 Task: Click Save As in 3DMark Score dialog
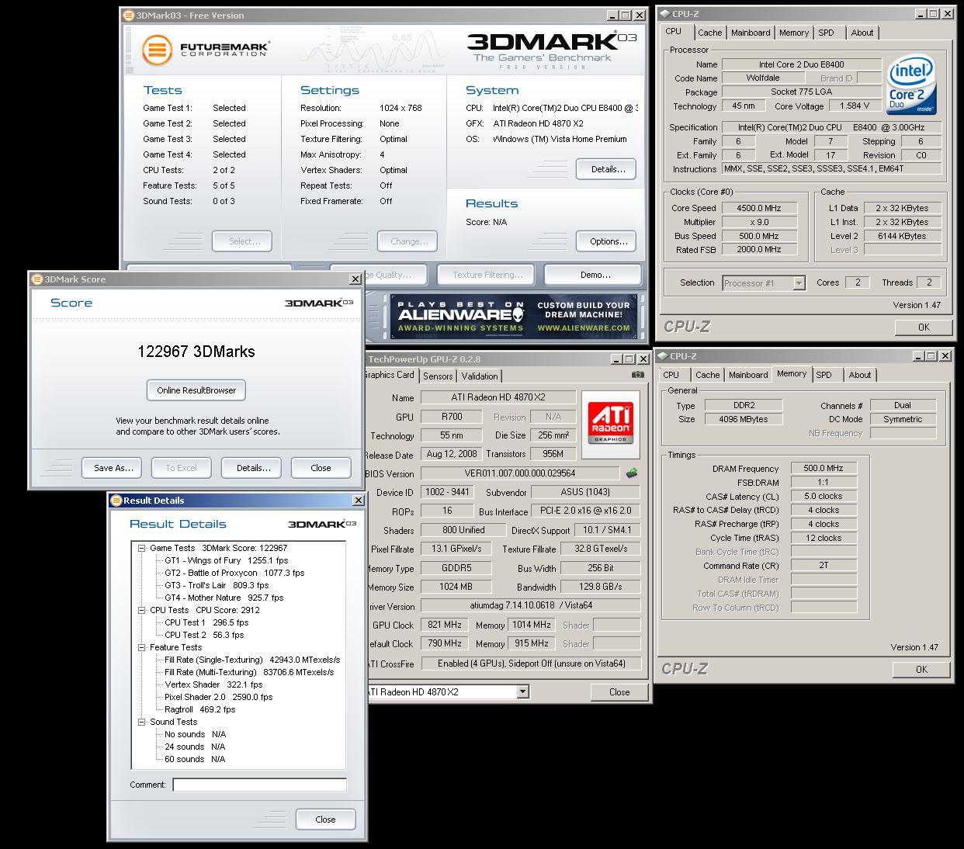coord(113,468)
